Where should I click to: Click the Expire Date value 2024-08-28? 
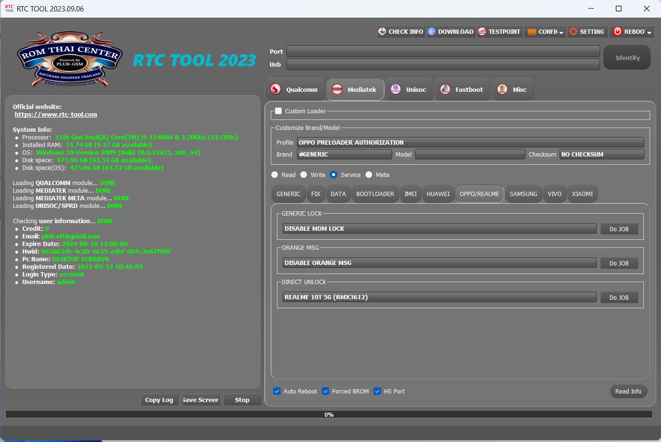click(x=95, y=244)
